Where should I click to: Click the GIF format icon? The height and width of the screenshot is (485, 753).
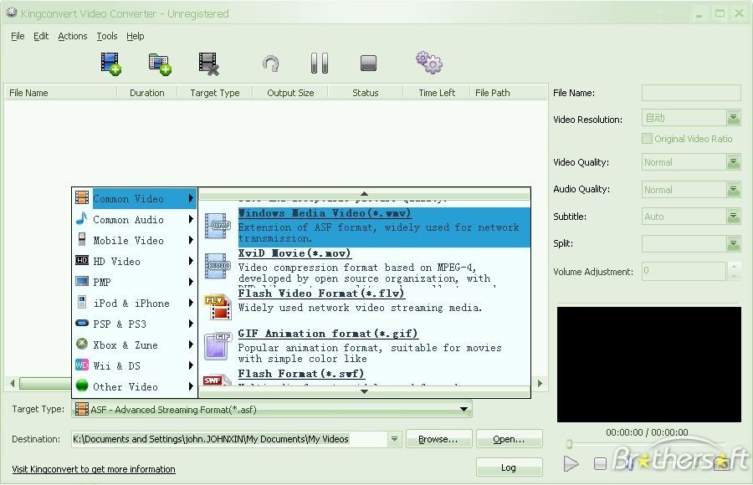click(218, 347)
